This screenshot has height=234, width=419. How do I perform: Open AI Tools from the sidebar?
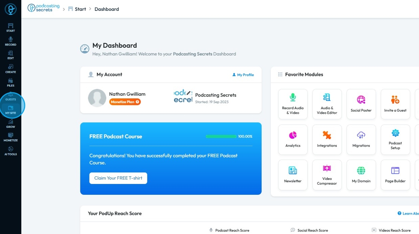click(10, 151)
